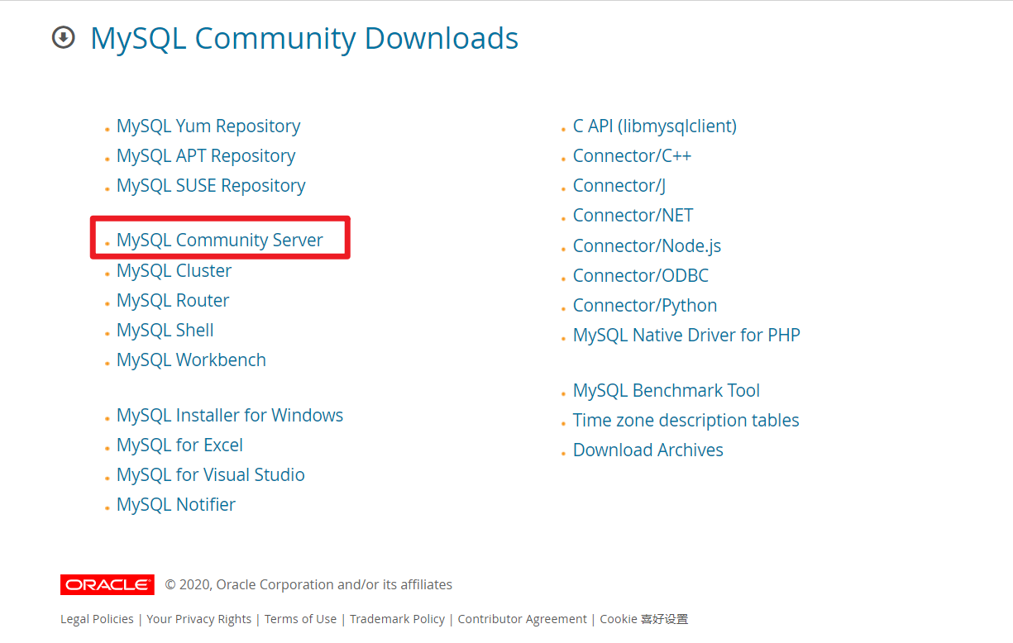Select Connector/NET download link
The height and width of the screenshot is (643, 1013).
coord(633,216)
